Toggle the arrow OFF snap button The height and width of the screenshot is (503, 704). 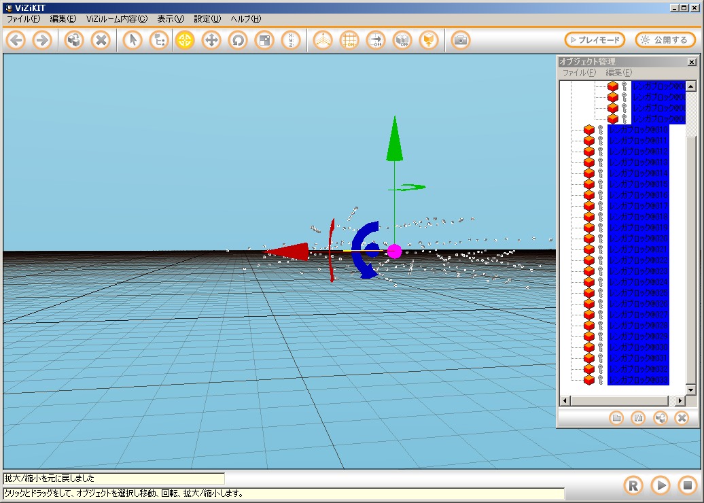(376, 40)
